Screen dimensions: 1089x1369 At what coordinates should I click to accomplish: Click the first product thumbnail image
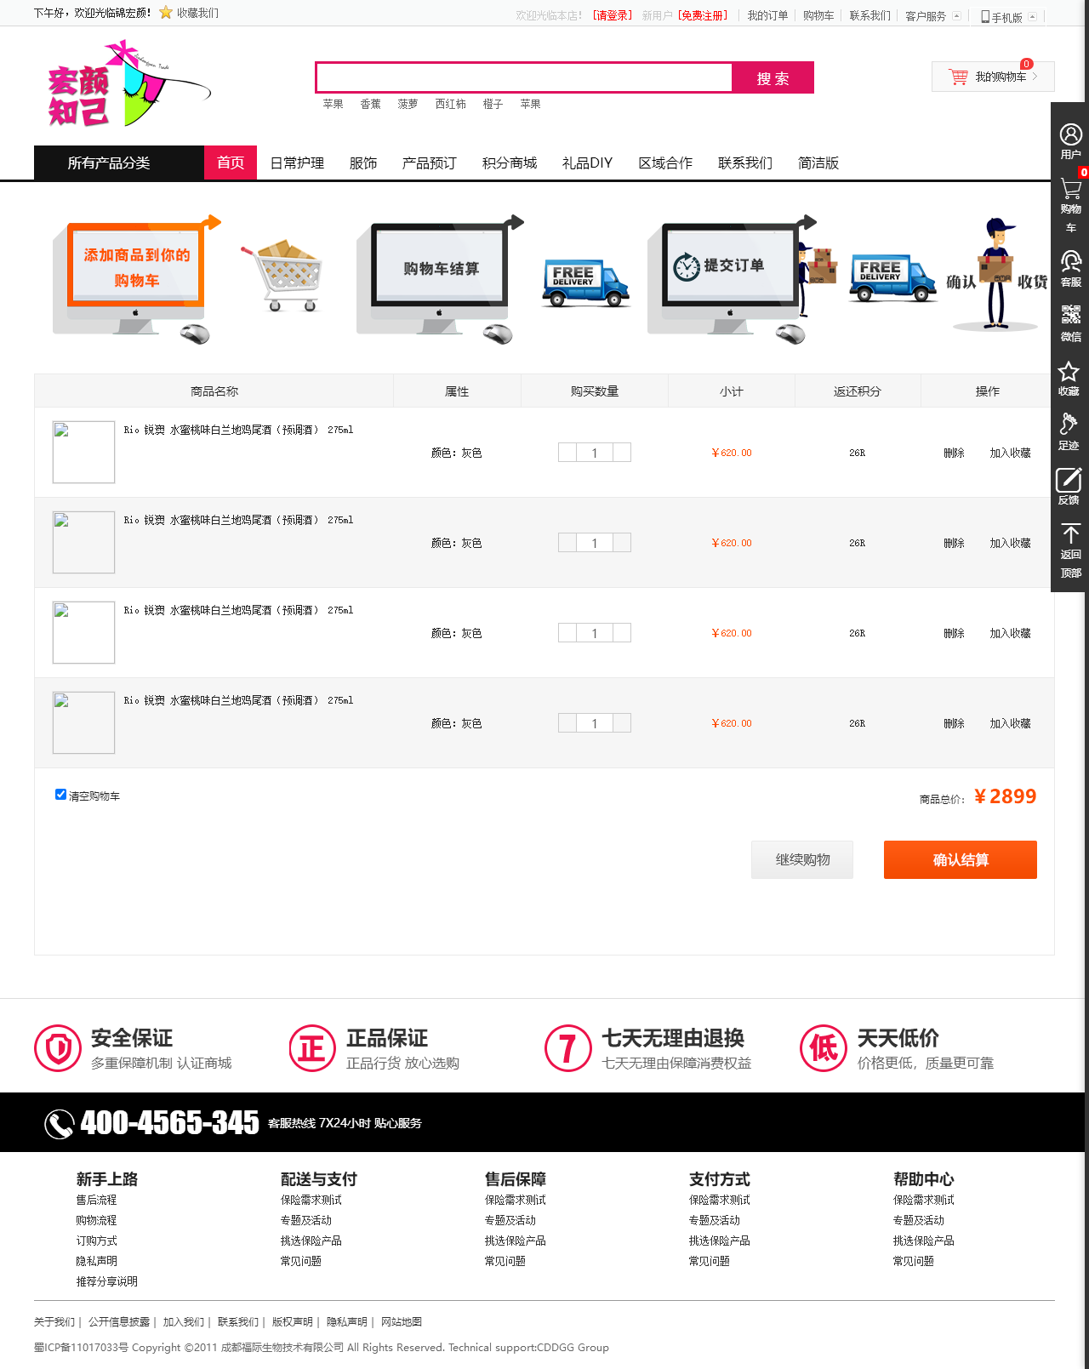coord(83,453)
